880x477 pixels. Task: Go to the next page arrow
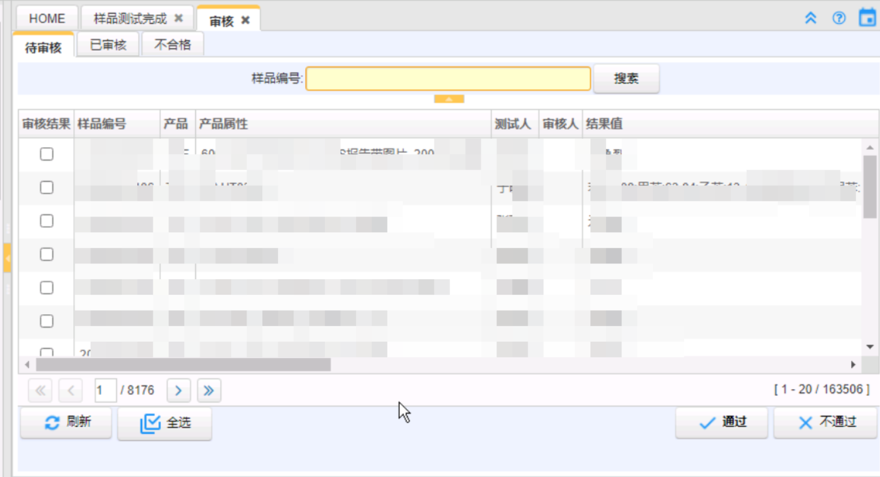pyautogui.click(x=178, y=391)
